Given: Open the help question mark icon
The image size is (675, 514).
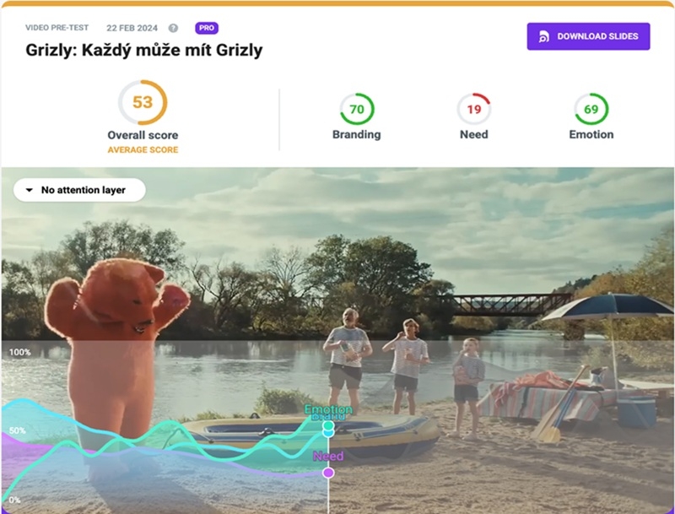Looking at the screenshot, I should [x=173, y=28].
